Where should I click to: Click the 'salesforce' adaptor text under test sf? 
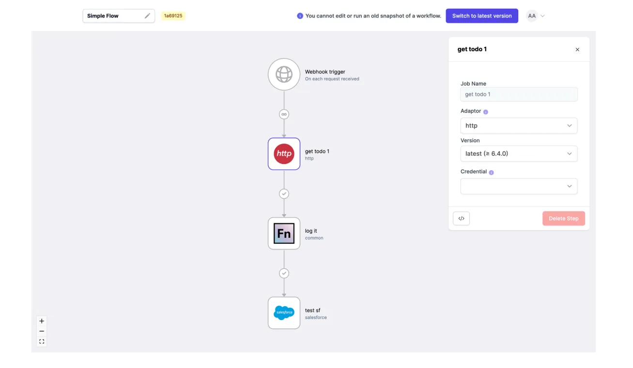coord(316,318)
